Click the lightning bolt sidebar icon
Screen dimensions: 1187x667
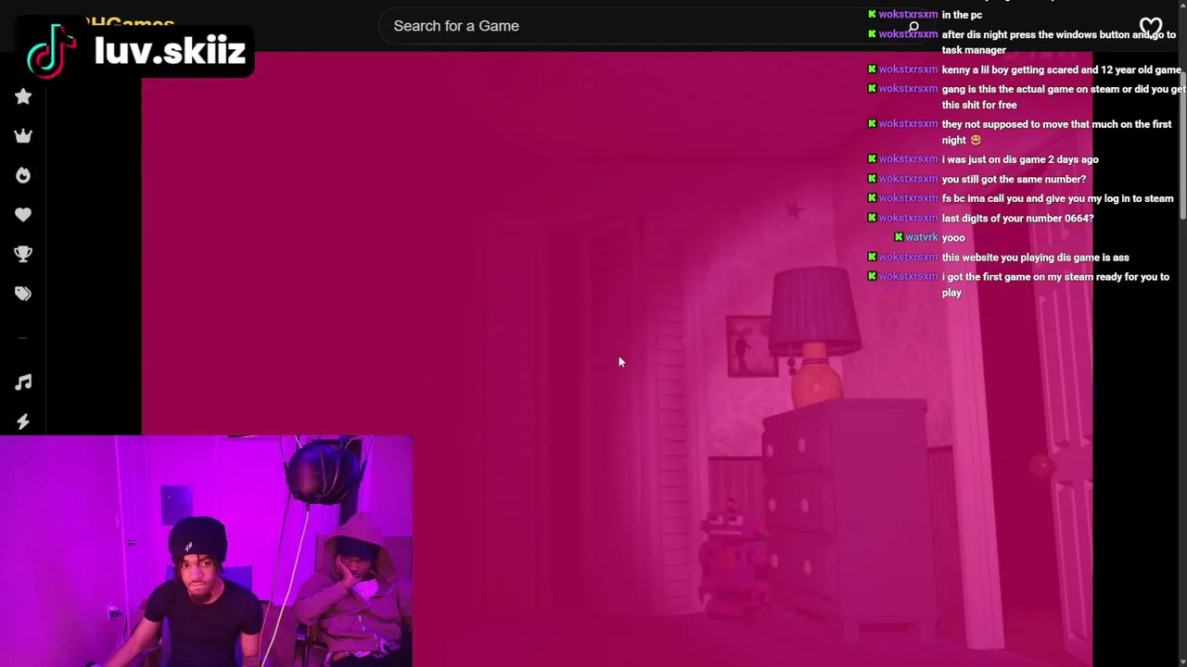pyautogui.click(x=23, y=422)
